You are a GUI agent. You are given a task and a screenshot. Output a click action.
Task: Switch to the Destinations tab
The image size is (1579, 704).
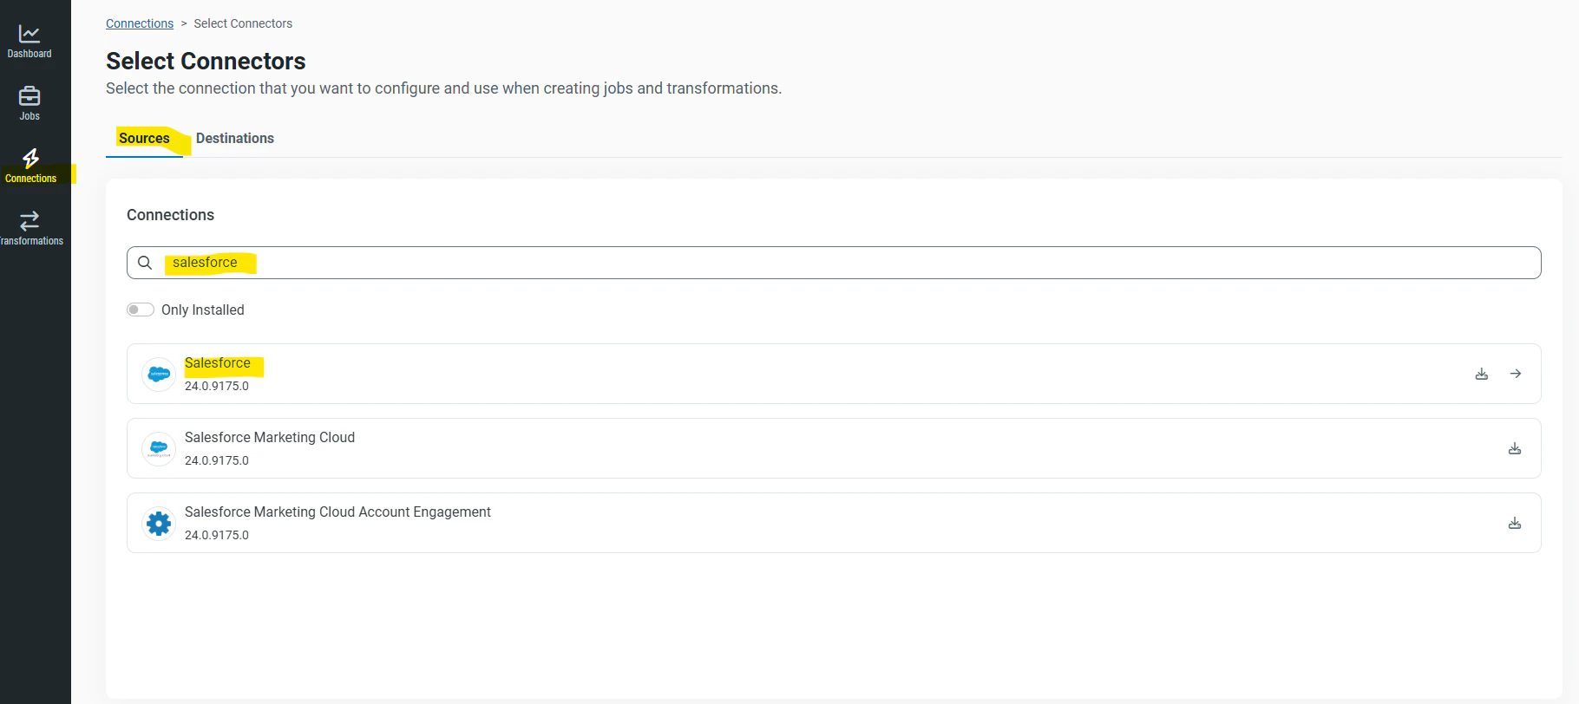coord(235,138)
